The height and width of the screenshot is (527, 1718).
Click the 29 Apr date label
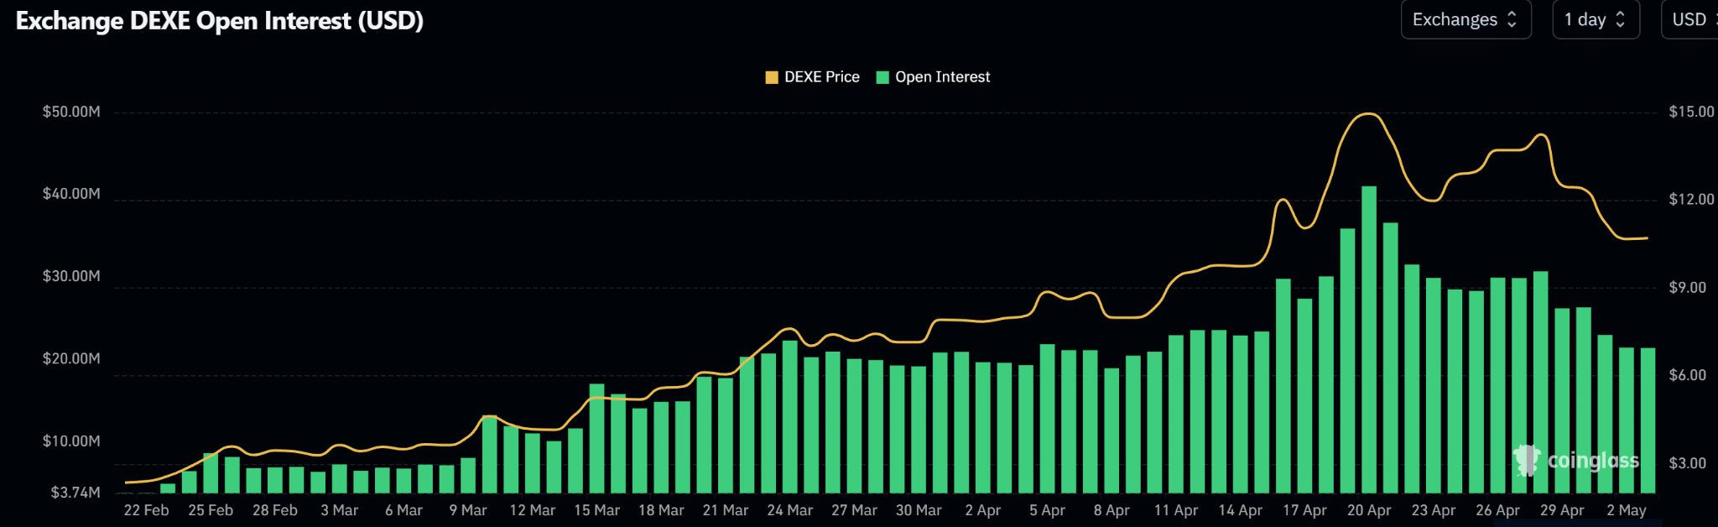click(x=1562, y=510)
